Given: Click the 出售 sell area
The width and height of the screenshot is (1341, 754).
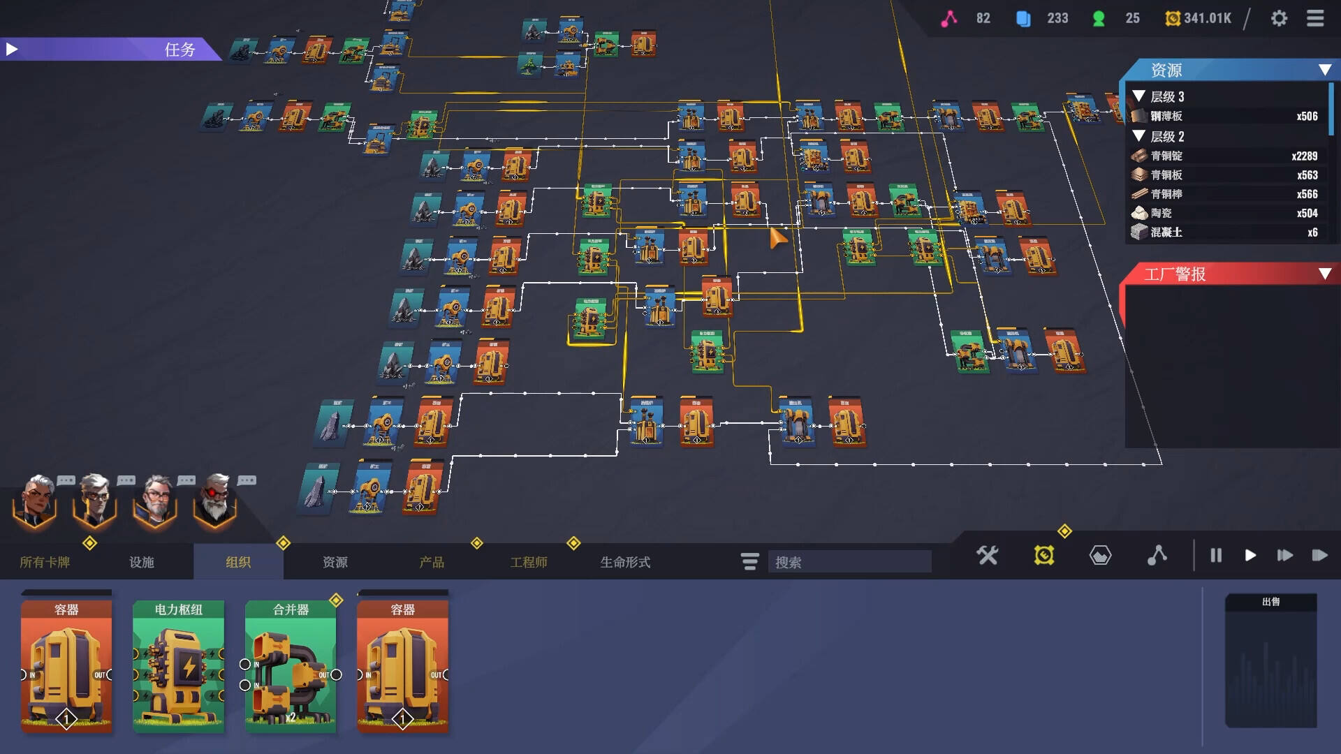Looking at the screenshot, I should (1270, 660).
